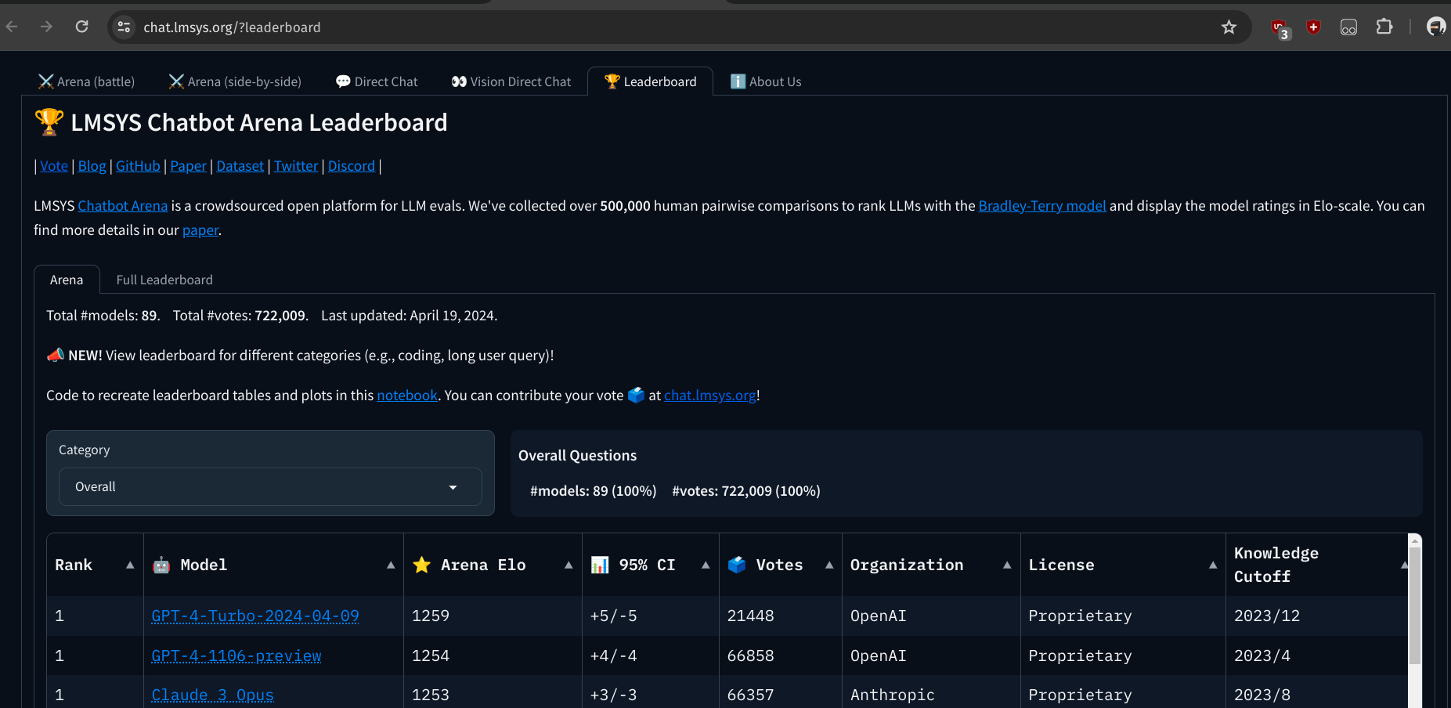The width and height of the screenshot is (1451, 708).
Task: Open the Bradley-Terry model link
Action: (x=1042, y=206)
